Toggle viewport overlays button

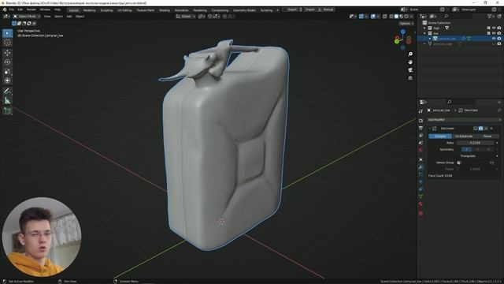[x=372, y=17]
